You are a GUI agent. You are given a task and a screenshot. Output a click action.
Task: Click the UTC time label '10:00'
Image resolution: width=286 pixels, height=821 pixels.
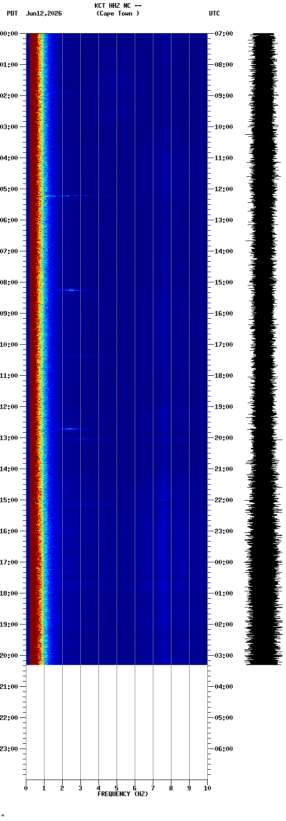click(x=224, y=127)
